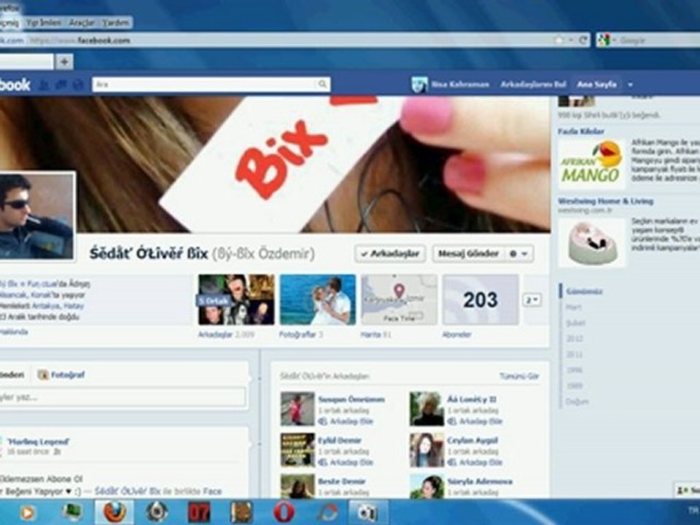Image resolution: width=700 pixels, height=525 pixels.
Task: Click the green monitor taskbar icon
Action: 72,512
